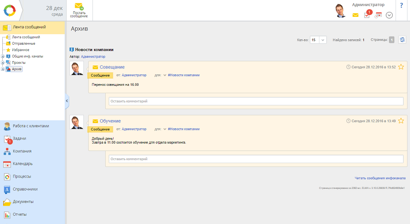Screen dimensions: 410x224
Task: Open the help question mark icon
Action: coord(401,5)
